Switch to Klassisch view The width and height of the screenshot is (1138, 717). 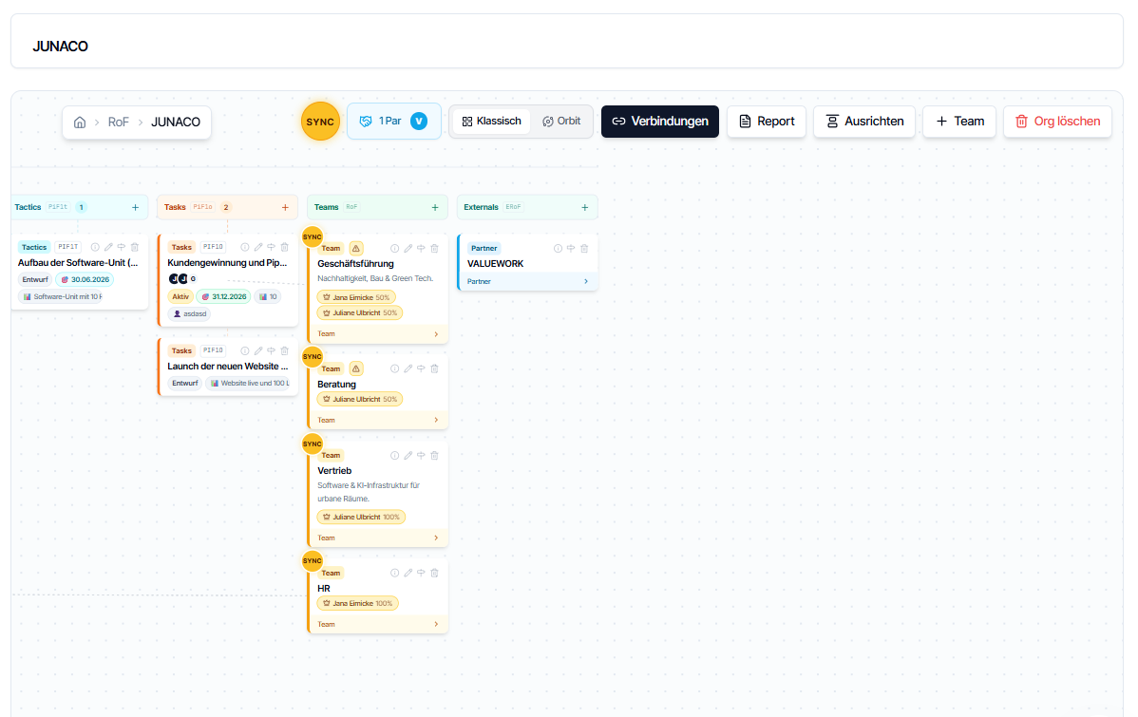point(492,122)
